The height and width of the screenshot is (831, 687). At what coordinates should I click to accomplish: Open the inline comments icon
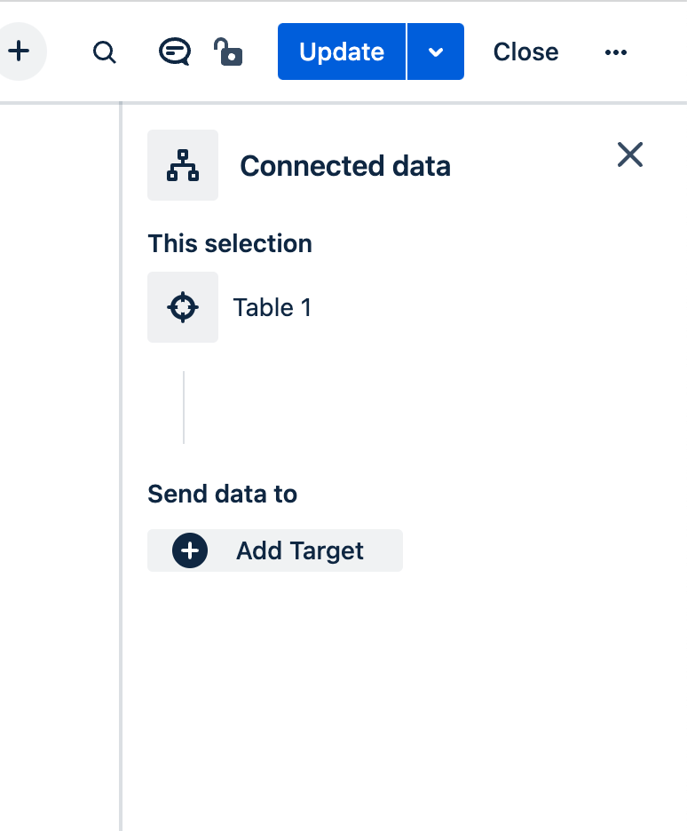pyautogui.click(x=174, y=51)
